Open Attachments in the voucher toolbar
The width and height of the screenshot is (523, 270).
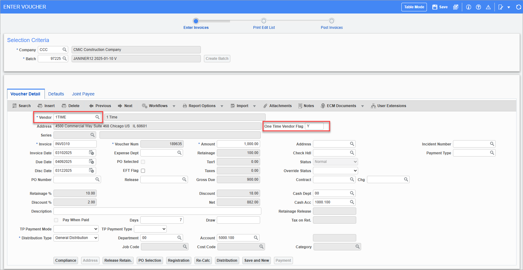click(x=277, y=106)
